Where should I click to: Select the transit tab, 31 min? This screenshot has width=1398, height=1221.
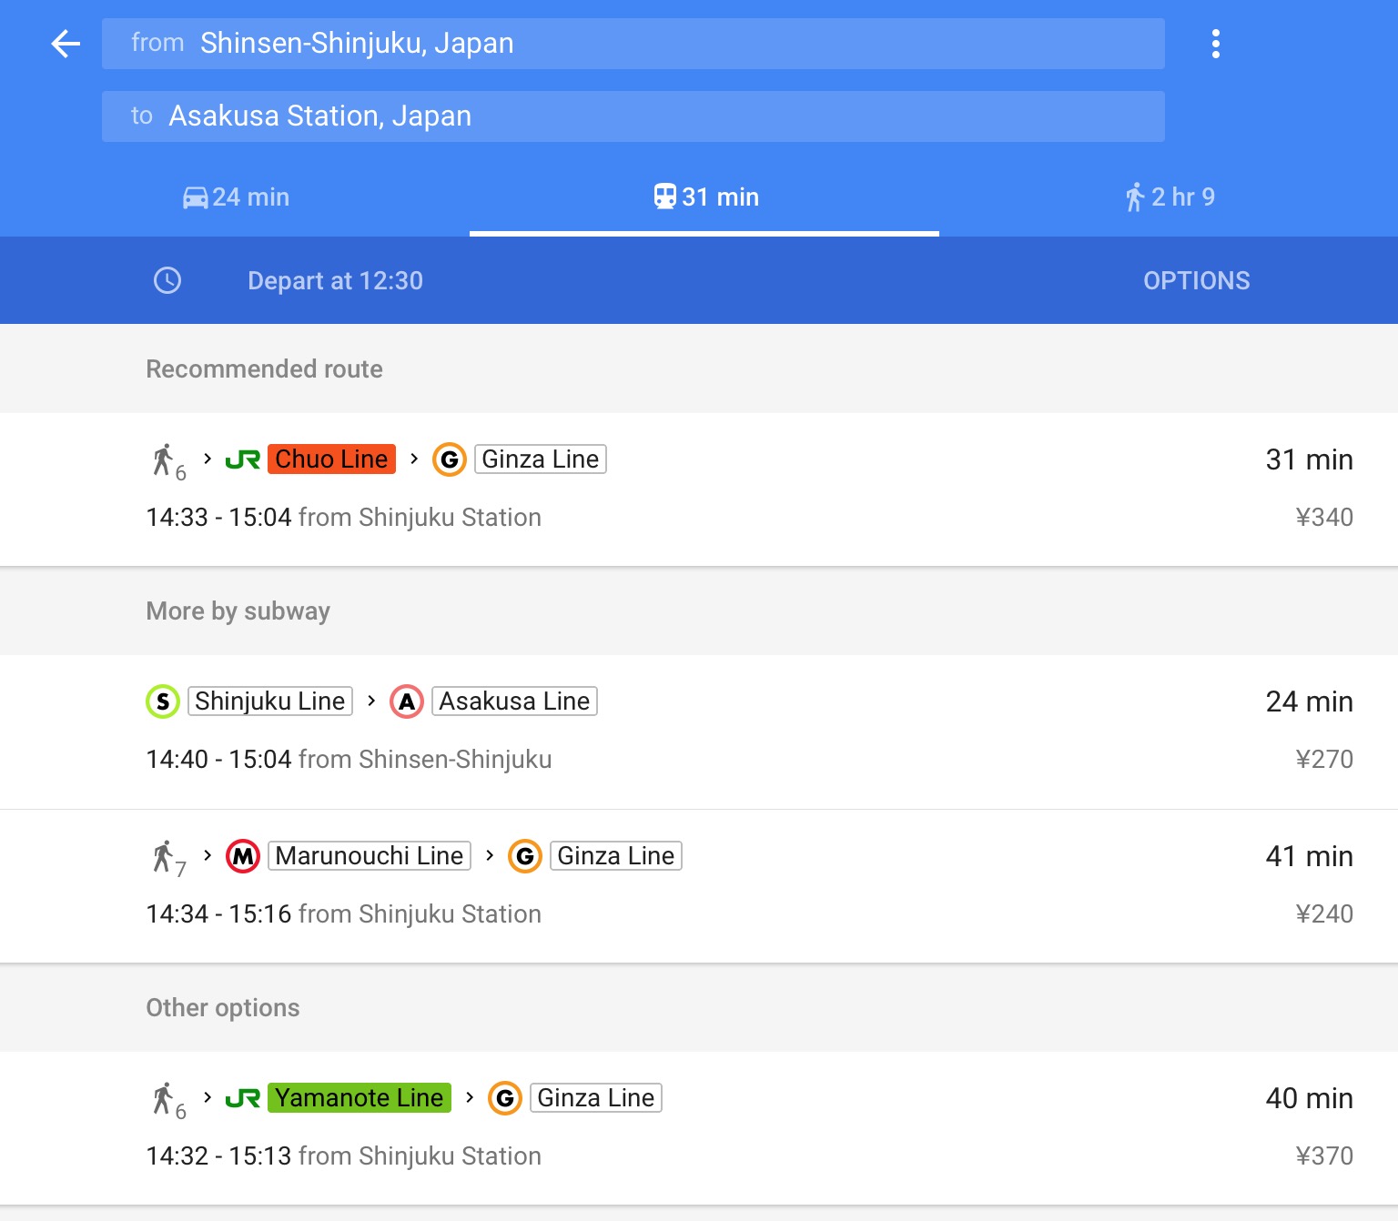(x=704, y=197)
